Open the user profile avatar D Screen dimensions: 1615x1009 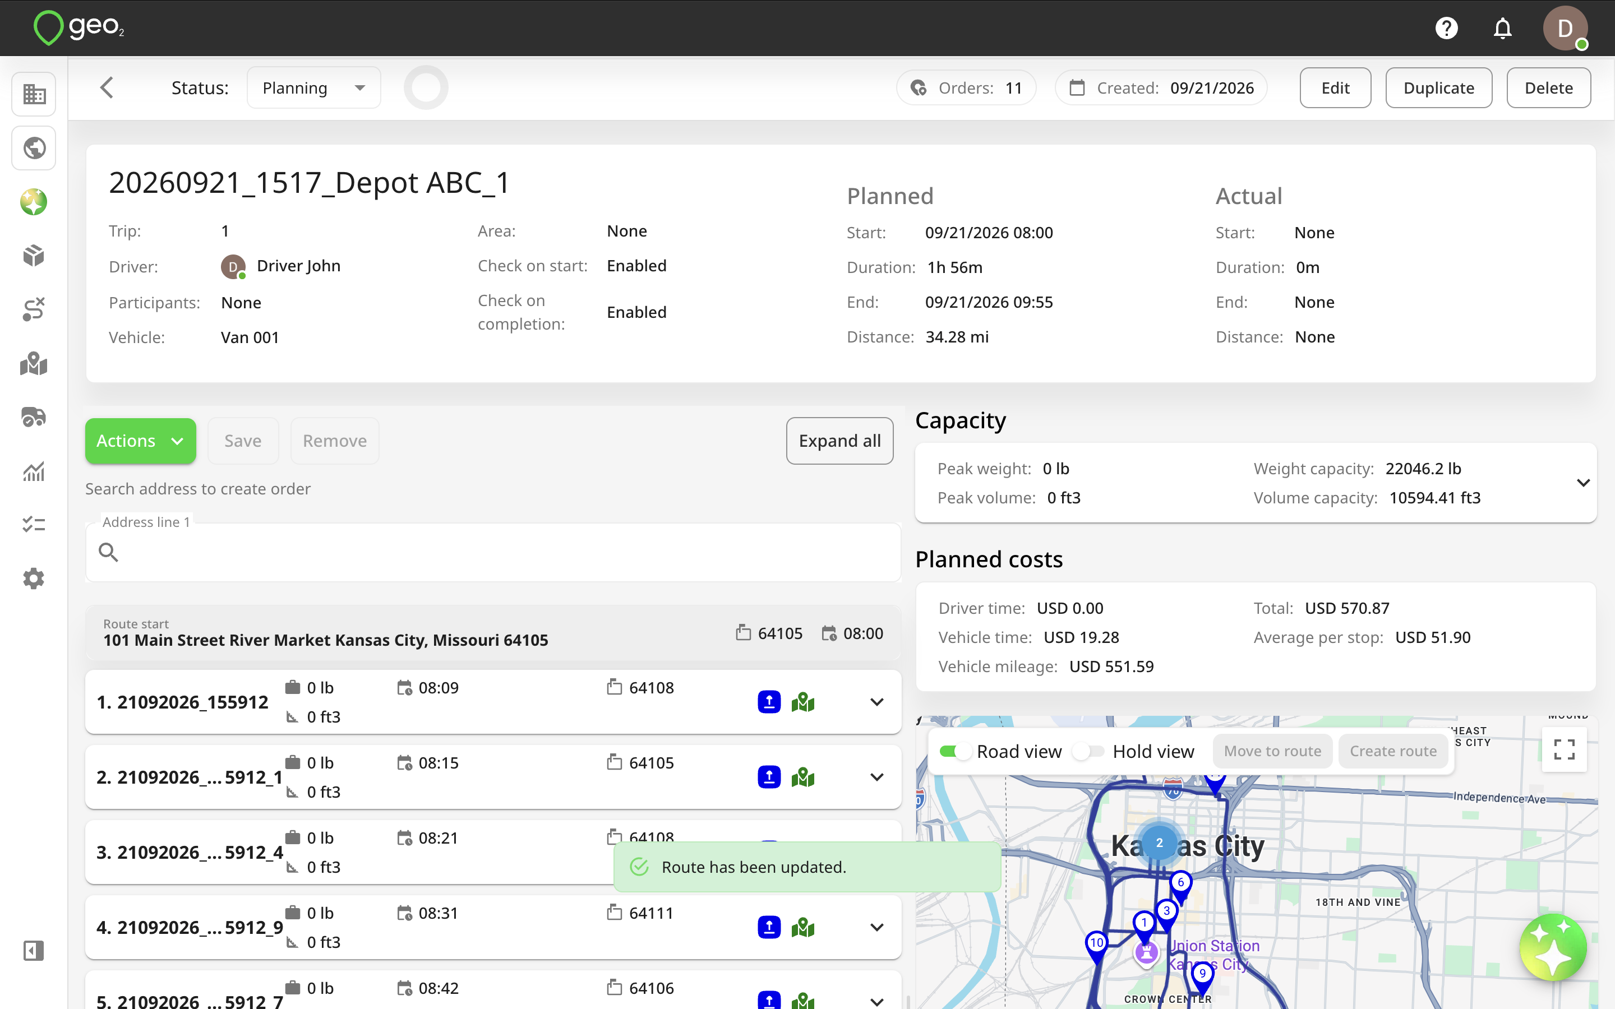click(x=1565, y=28)
